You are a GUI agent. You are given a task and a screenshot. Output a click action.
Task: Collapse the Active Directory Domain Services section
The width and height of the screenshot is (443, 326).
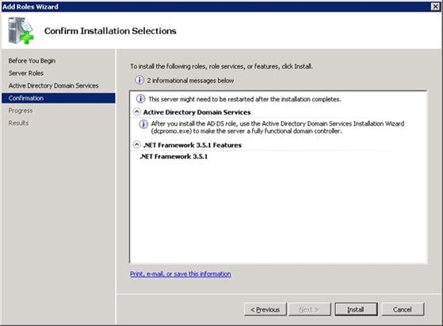point(136,112)
